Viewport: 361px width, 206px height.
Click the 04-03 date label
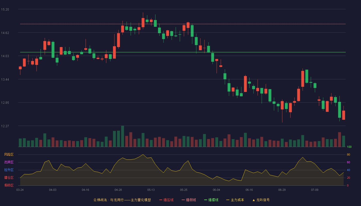(x=53, y=190)
